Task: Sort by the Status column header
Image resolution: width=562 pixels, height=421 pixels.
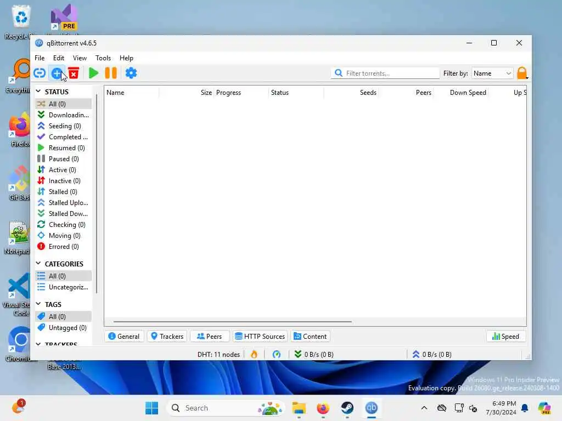Action: 296,93
